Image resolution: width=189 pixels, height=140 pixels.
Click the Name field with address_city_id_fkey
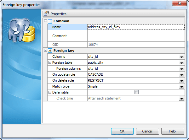point(135,27)
